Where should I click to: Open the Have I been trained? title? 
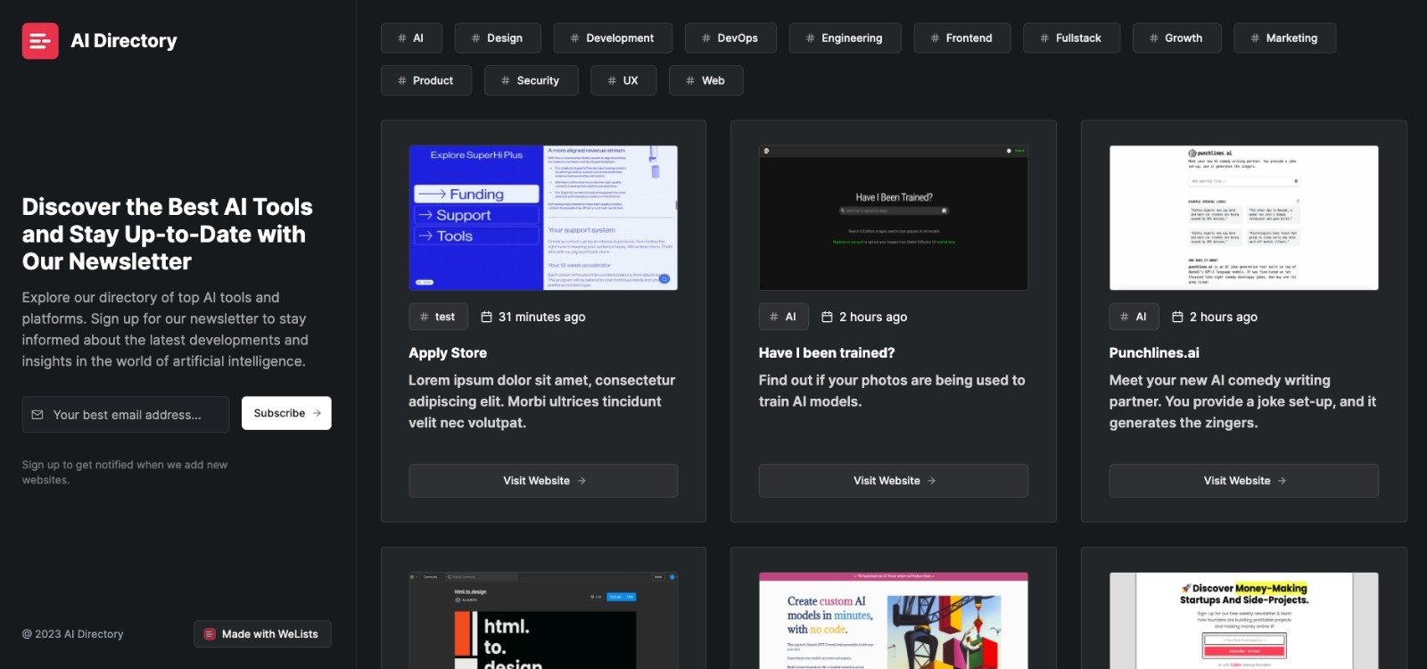pos(827,353)
